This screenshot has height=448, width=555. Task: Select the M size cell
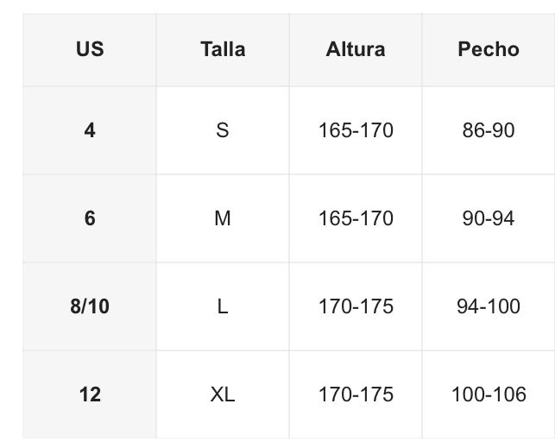[223, 218]
